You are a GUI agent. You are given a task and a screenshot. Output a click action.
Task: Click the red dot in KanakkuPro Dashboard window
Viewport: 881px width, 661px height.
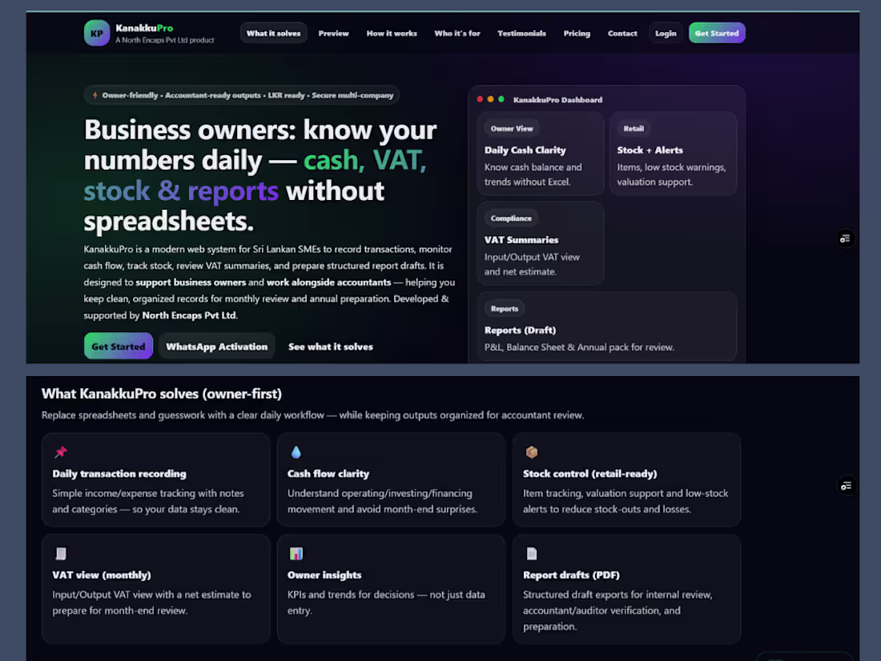(480, 99)
